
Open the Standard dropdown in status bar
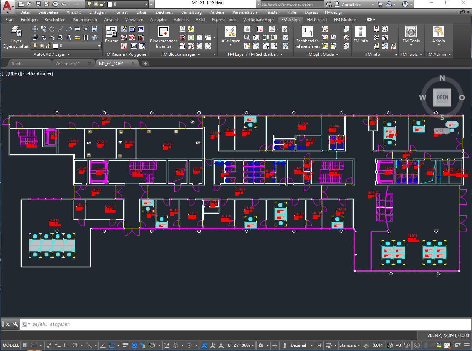(x=350, y=345)
